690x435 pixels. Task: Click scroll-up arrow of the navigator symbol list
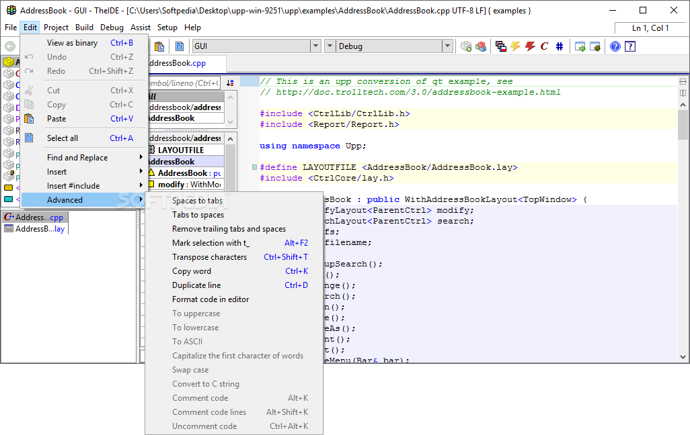pyautogui.click(x=230, y=138)
